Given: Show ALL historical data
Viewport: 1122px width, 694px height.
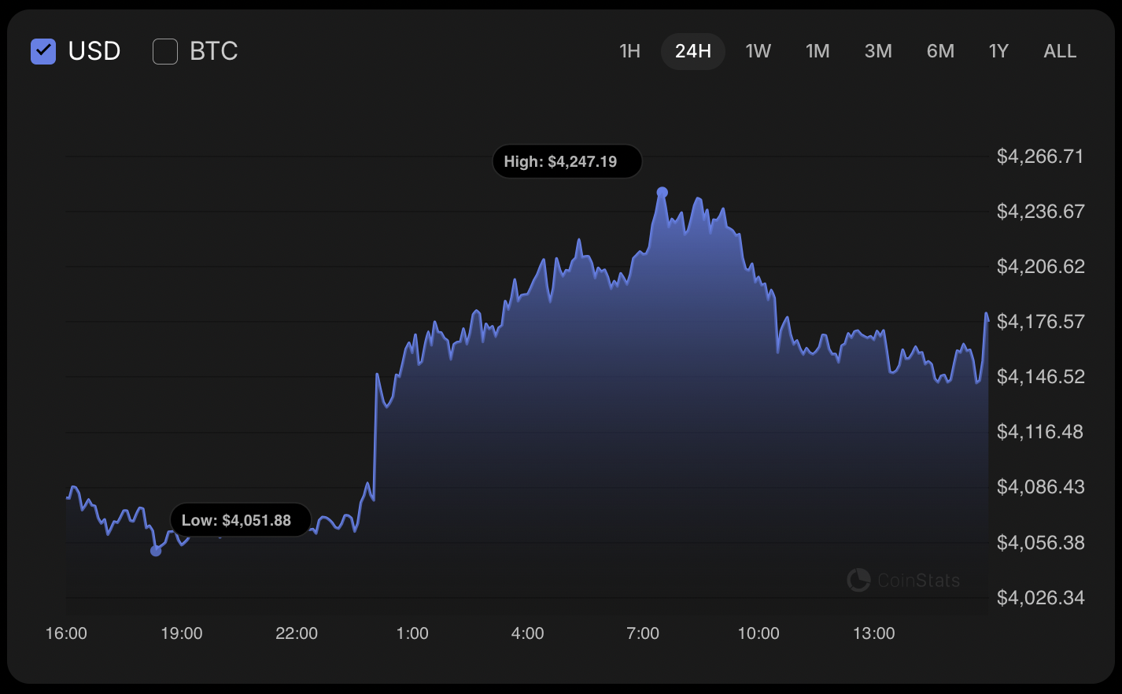Looking at the screenshot, I should (1059, 50).
